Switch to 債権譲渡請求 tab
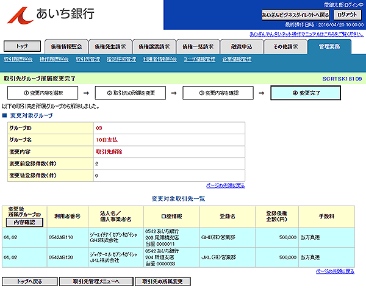366x291 pixels. pos(154,46)
